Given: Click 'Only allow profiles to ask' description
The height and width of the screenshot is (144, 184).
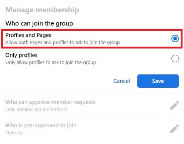Looking at the screenshot, I should (51, 63).
